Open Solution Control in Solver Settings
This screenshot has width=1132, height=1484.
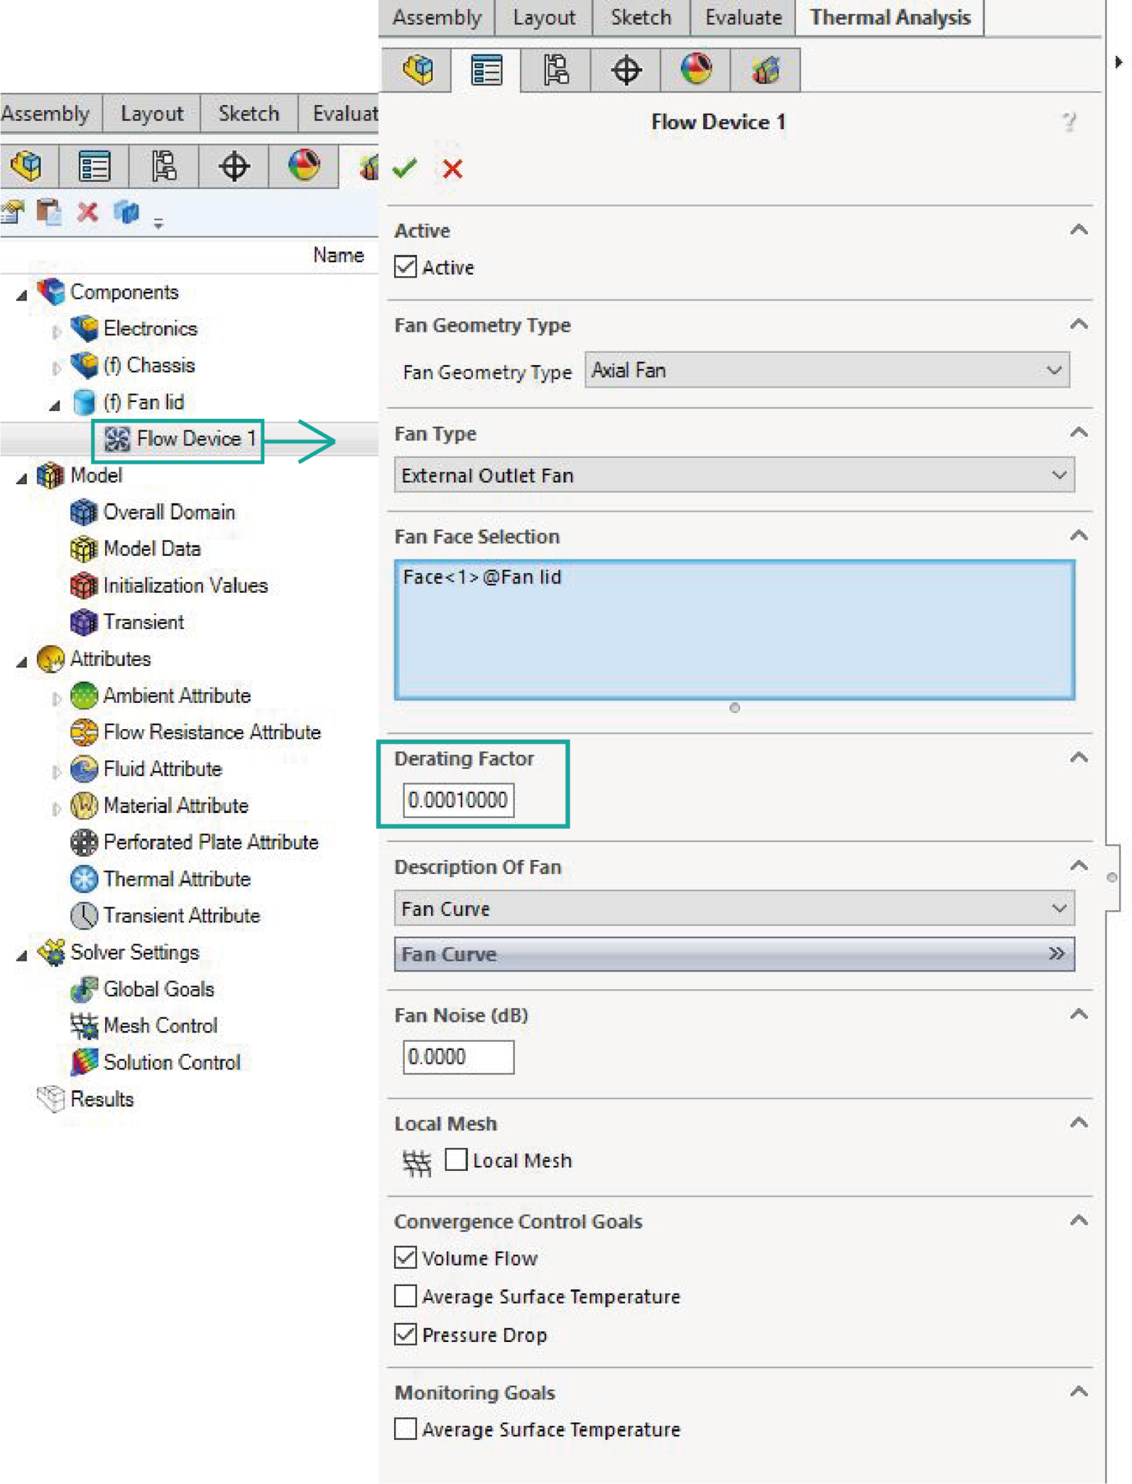point(172,1062)
